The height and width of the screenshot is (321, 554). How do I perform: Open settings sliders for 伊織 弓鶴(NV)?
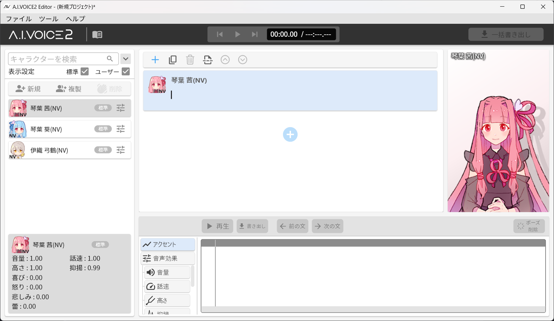(x=121, y=150)
